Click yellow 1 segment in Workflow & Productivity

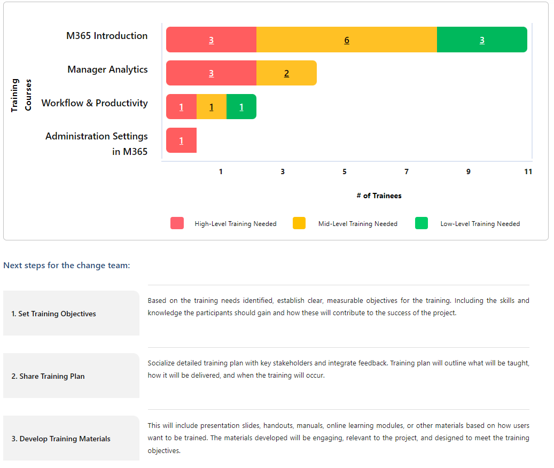click(x=211, y=107)
